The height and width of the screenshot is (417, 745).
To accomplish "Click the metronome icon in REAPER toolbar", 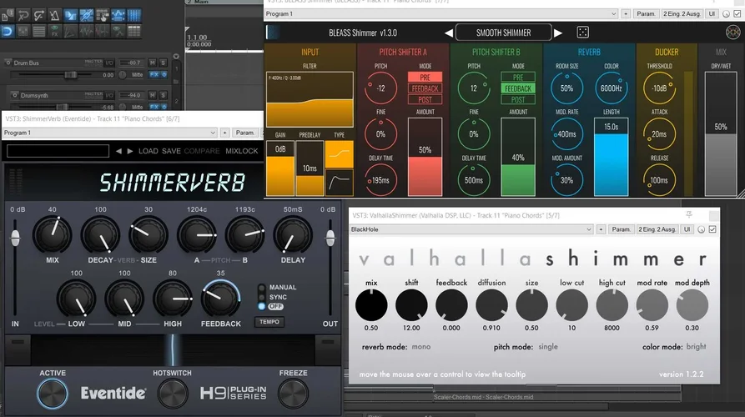I will (56, 15).
